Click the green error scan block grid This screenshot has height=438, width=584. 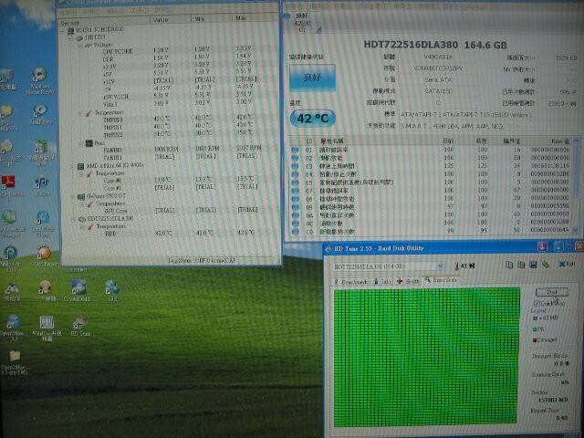[427, 356]
